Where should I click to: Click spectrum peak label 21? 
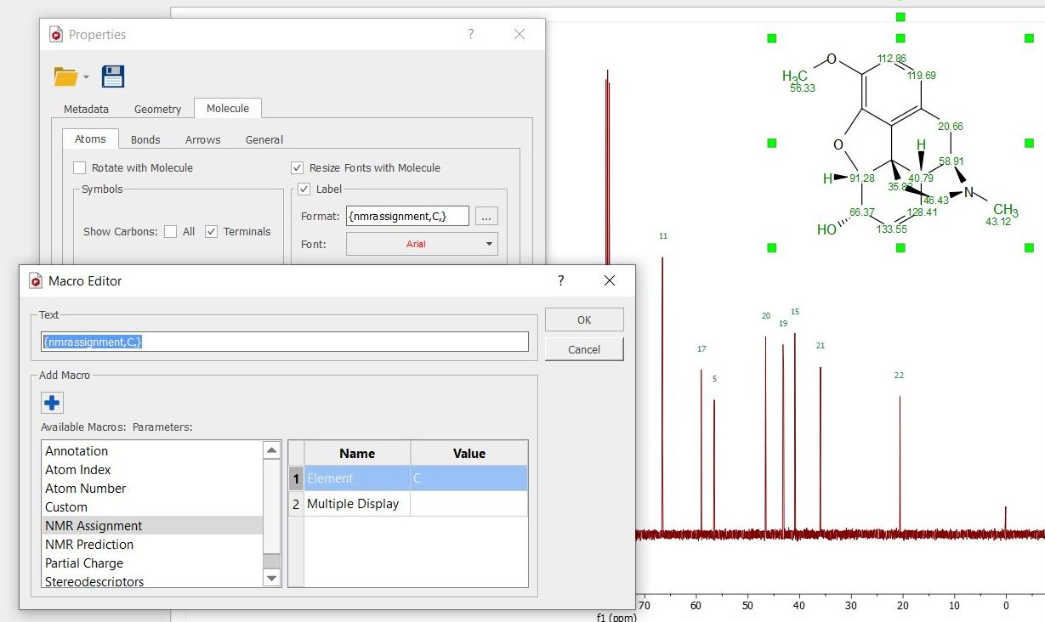click(x=821, y=346)
